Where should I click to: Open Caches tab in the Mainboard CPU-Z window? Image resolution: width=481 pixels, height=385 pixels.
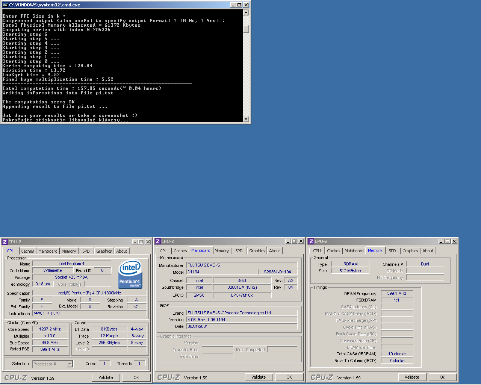180,251
